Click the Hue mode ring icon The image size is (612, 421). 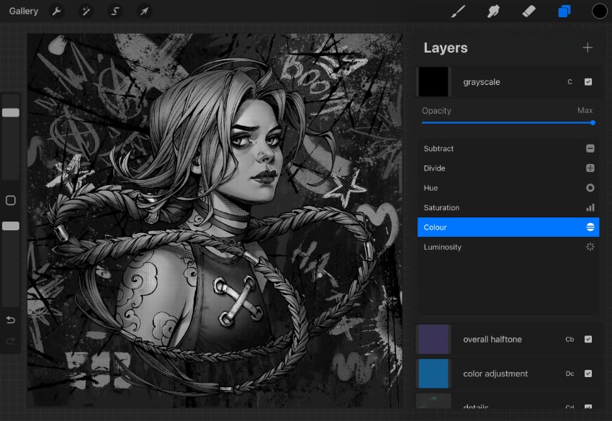pos(590,188)
